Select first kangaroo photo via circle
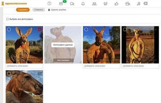The width and height of the screenshot is (161, 103). point(9,29)
